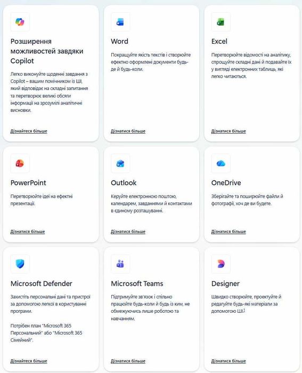
Task: Open Designer's "Дізнатися більше" link
Action: [x=228, y=361]
